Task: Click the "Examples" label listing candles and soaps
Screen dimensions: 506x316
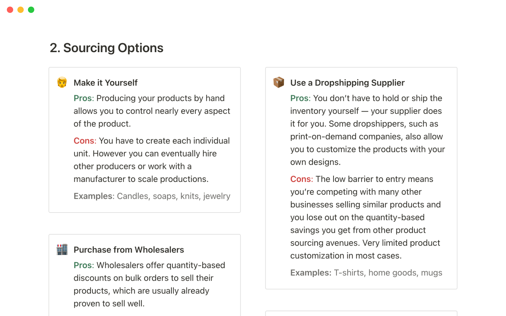Action: 93,196
